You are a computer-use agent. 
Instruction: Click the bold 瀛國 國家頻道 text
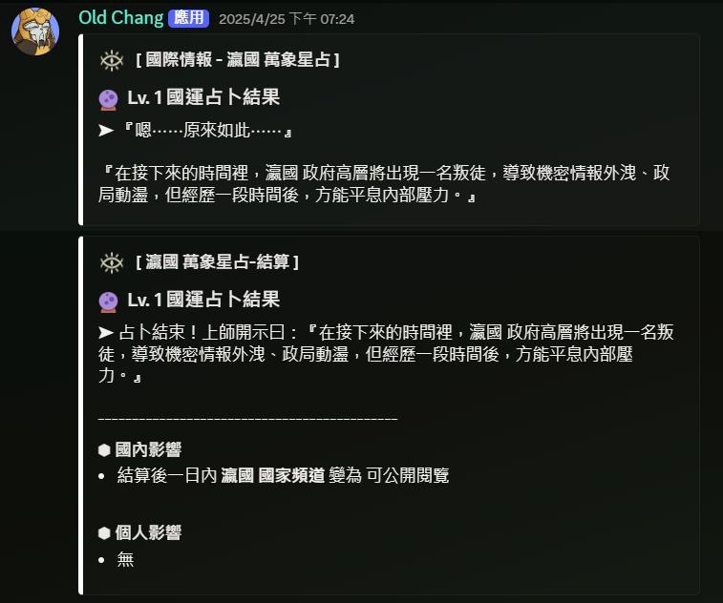[x=273, y=475]
